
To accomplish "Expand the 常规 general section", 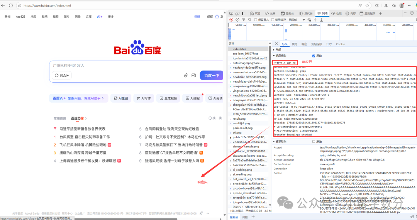I will click(274, 50).
